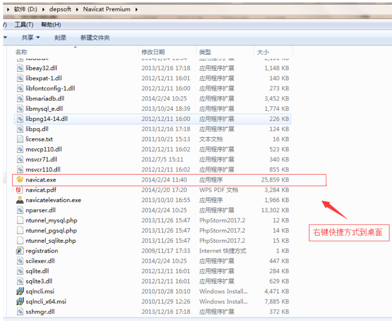
Task: Click the 软件 (D:) breadcrumb segment
Action: pos(26,9)
